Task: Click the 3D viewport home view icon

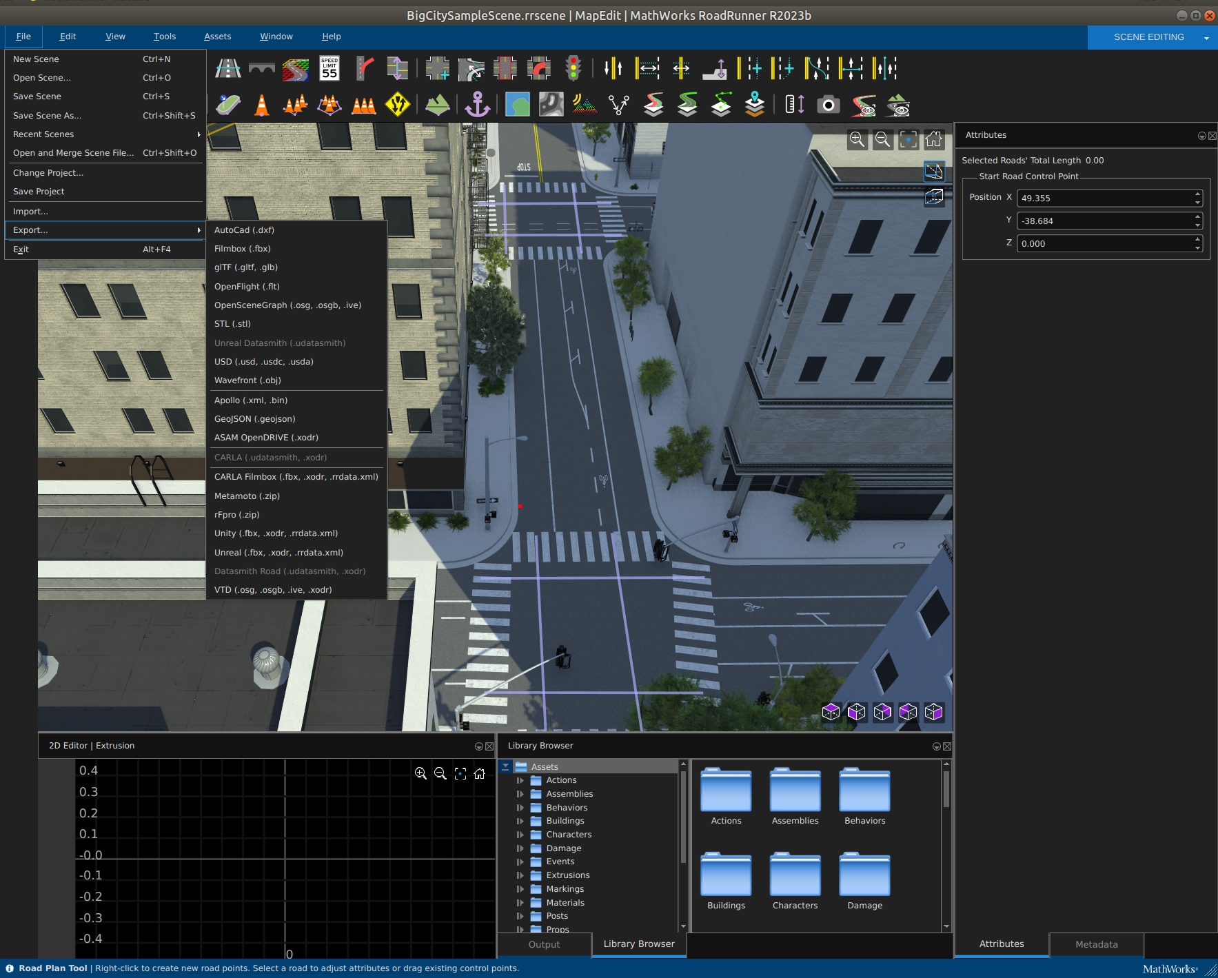Action: pyautogui.click(x=934, y=140)
